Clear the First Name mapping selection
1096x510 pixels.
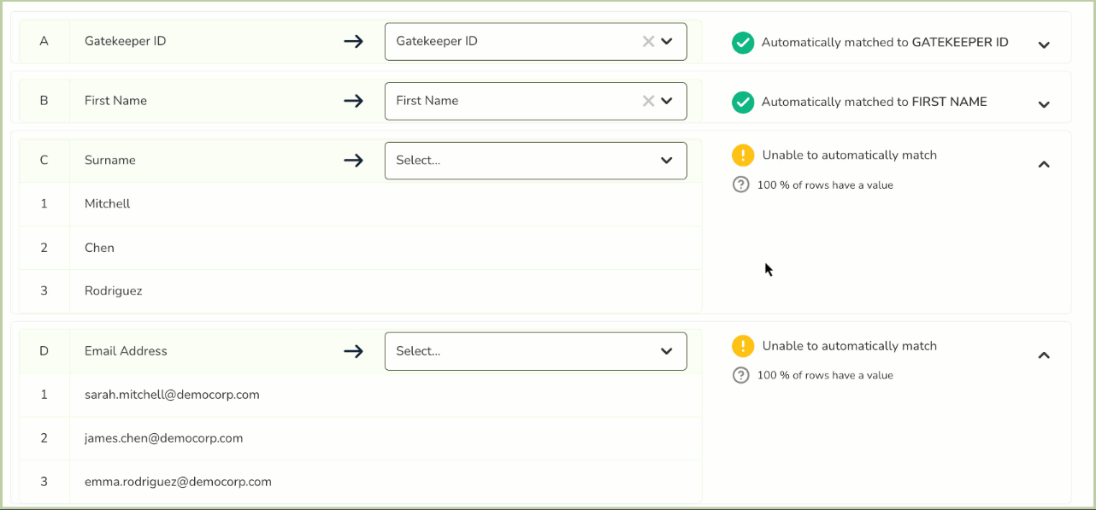[x=648, y=101]
